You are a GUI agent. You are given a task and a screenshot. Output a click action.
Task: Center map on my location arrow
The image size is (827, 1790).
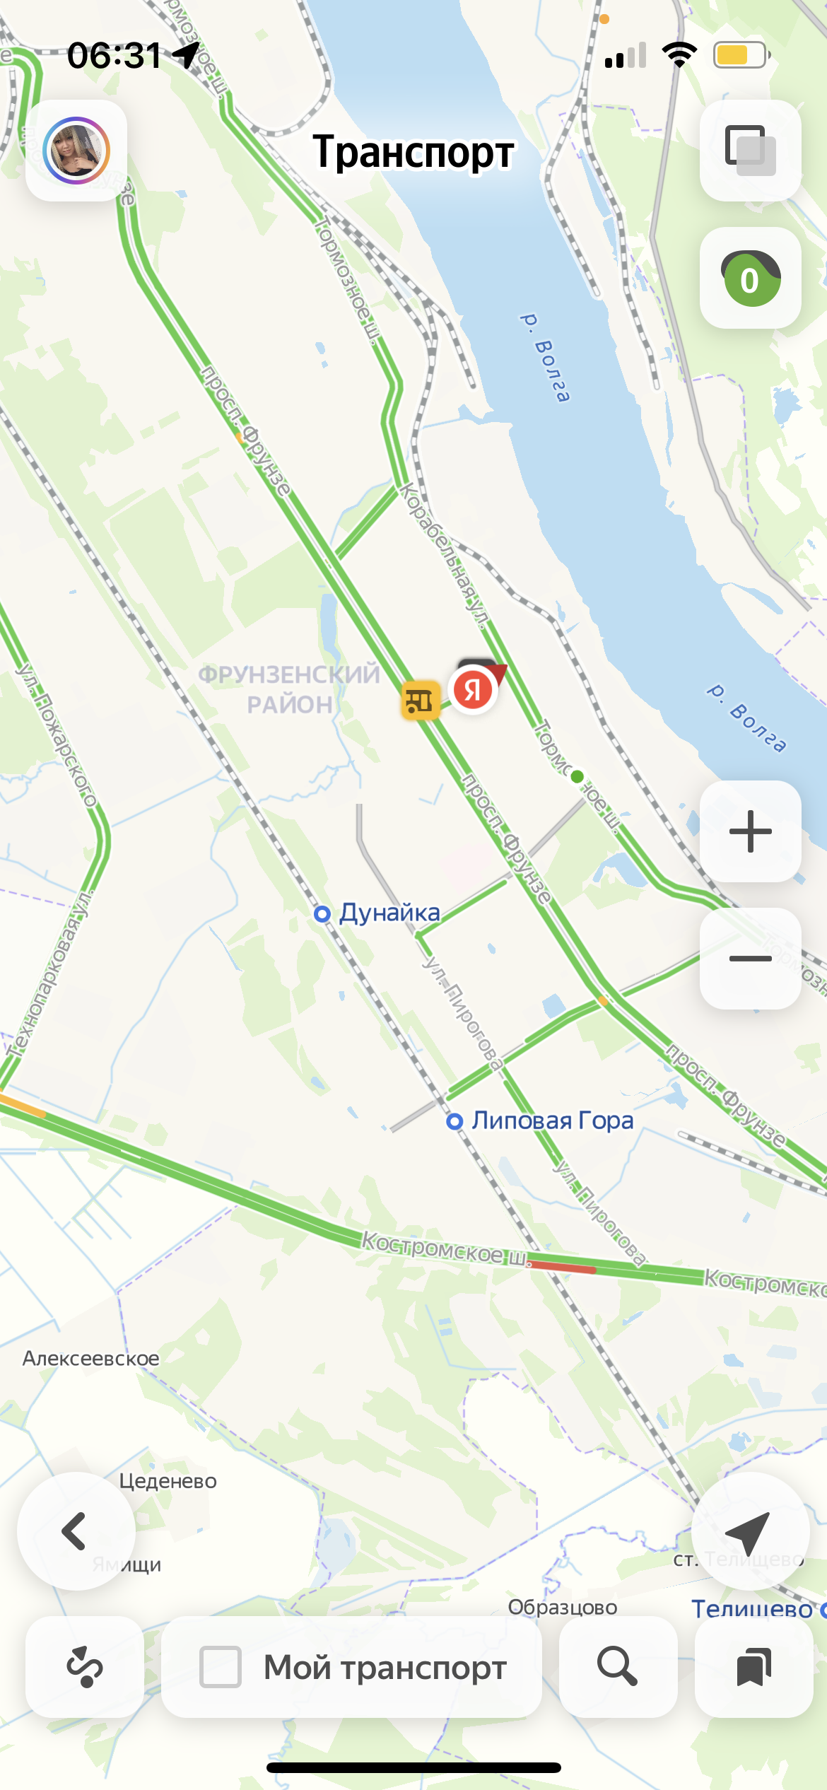[x=750, y=1531]
